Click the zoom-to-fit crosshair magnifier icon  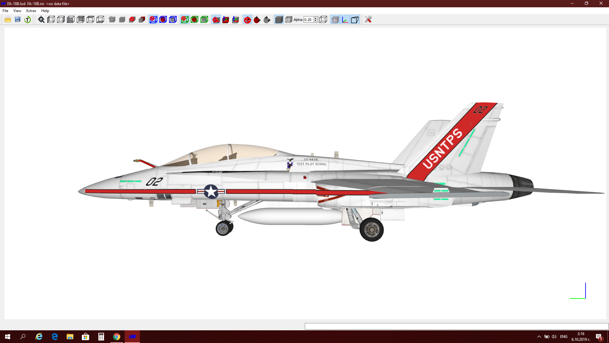coord(41,20)
